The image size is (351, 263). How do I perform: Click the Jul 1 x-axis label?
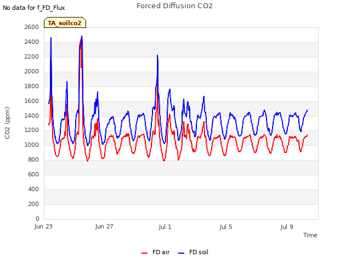pos(165,227)
